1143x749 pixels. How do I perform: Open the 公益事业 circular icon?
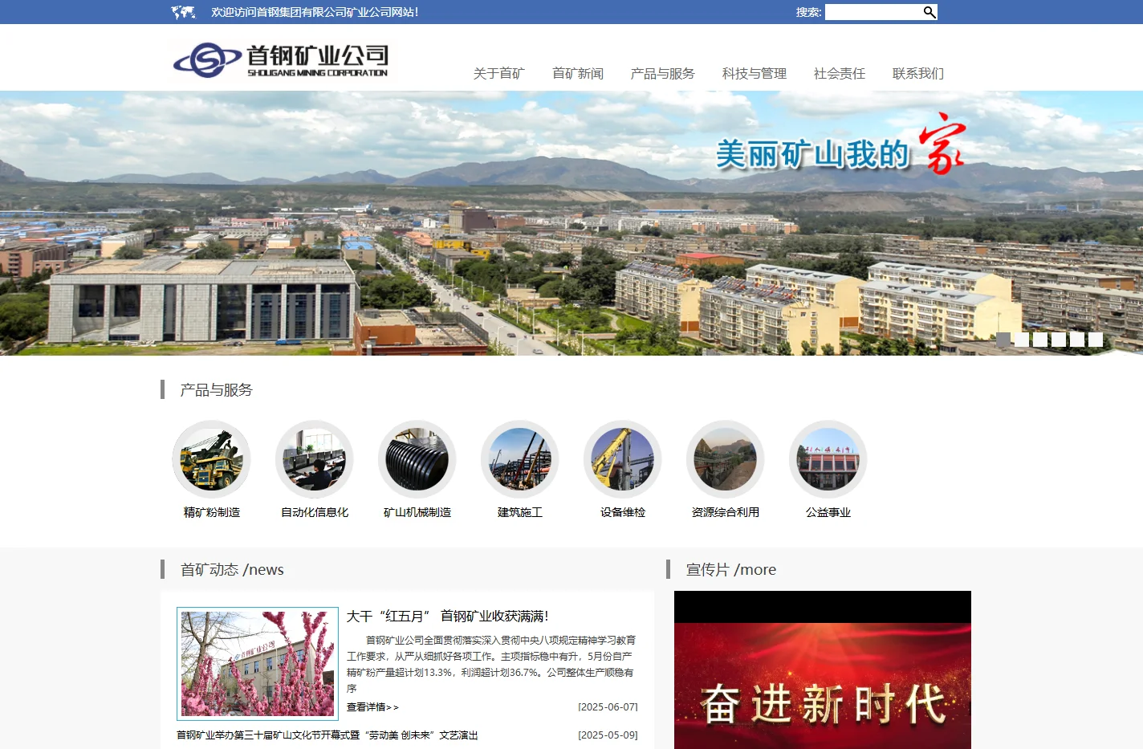pyautogui.click(x=828, y=459)
